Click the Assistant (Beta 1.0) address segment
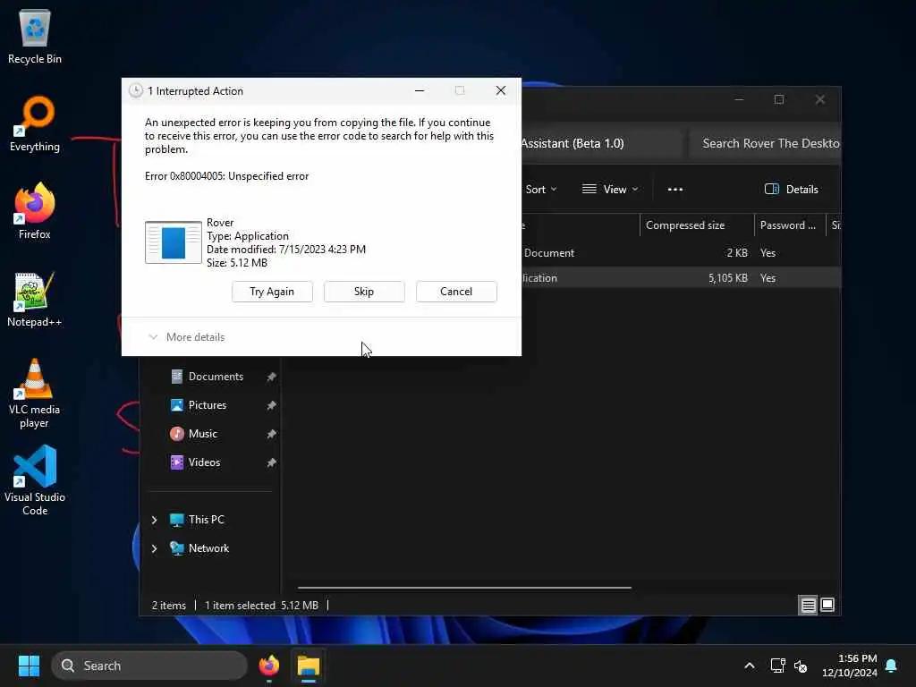This screenshot has width=916, height=687. (572, 143)
